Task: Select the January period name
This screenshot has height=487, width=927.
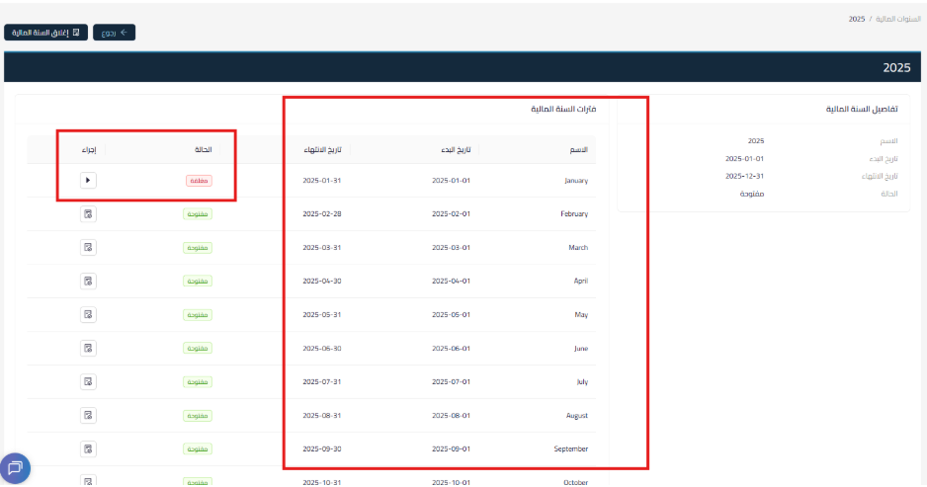Action: (x=576, y=181)
